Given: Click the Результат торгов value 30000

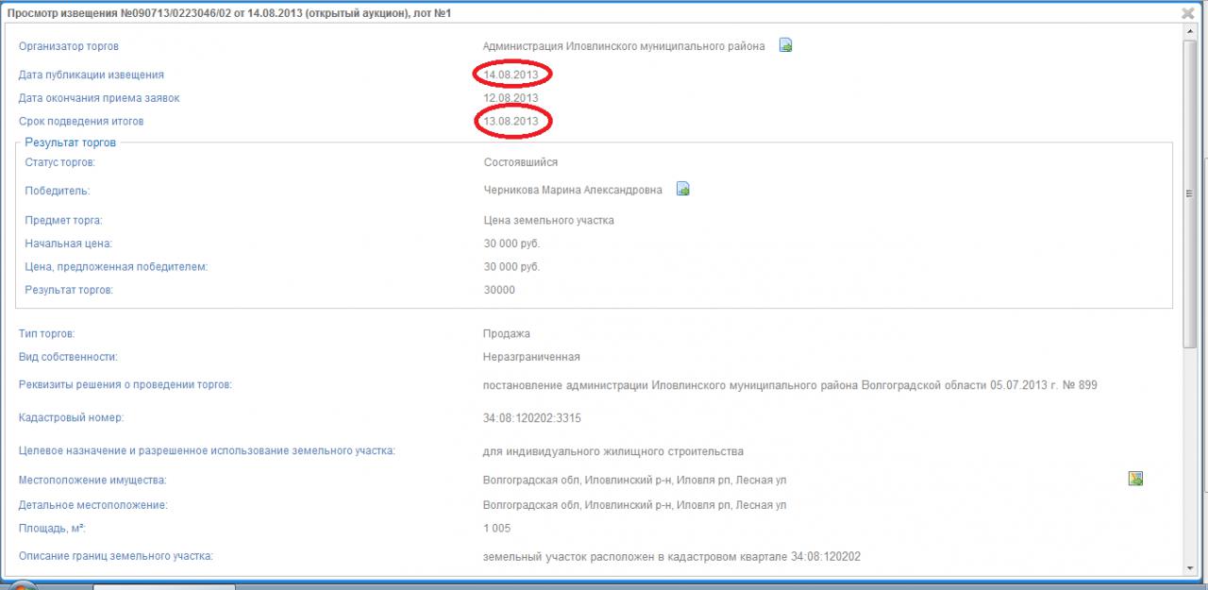Looking at the screenshot, I should 499,290.
